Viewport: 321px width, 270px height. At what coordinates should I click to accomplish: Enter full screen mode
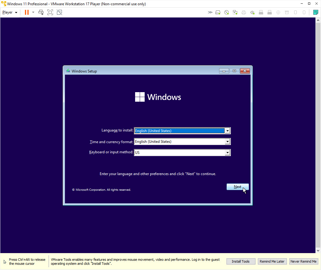[x=50, y=12]
